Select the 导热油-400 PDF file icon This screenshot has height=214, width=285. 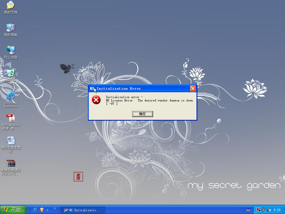tap(11, 122)
